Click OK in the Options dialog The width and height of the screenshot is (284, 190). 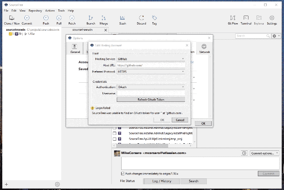(x=203, y=123)
